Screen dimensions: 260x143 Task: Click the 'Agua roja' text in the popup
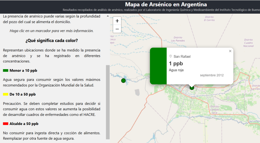176,70
